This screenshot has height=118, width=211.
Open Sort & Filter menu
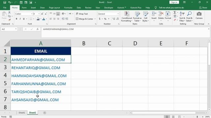click(x=182, y=17)
